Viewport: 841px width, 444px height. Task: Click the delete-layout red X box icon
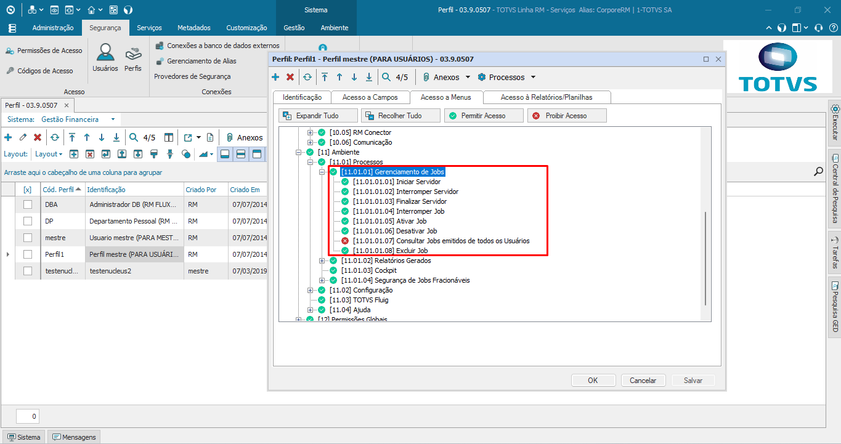[90, 154]
